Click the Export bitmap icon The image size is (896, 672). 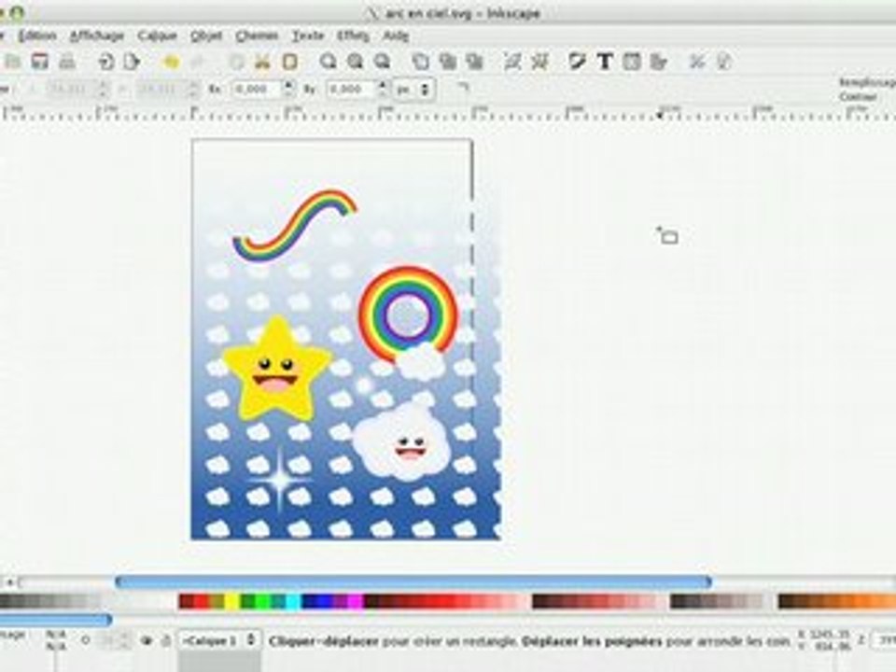(132, 62)
